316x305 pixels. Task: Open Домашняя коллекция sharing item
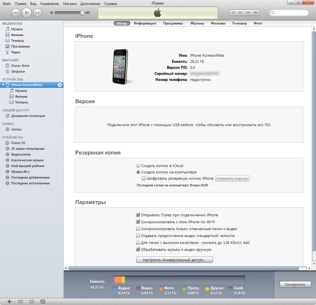(28, 116)
